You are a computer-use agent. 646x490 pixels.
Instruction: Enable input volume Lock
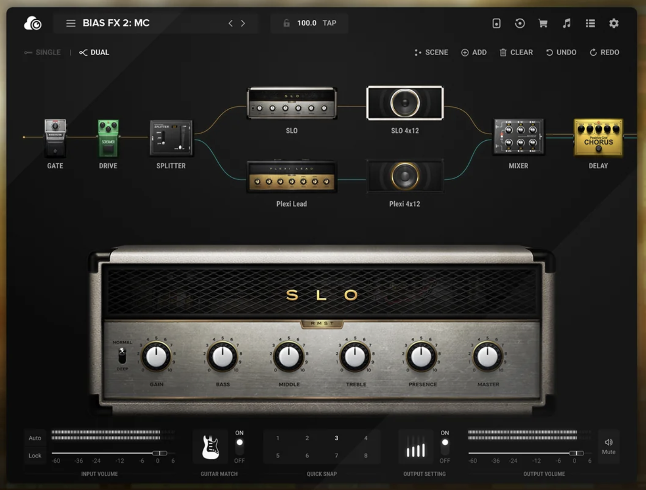pyautogui.click(x=35, y=456)
